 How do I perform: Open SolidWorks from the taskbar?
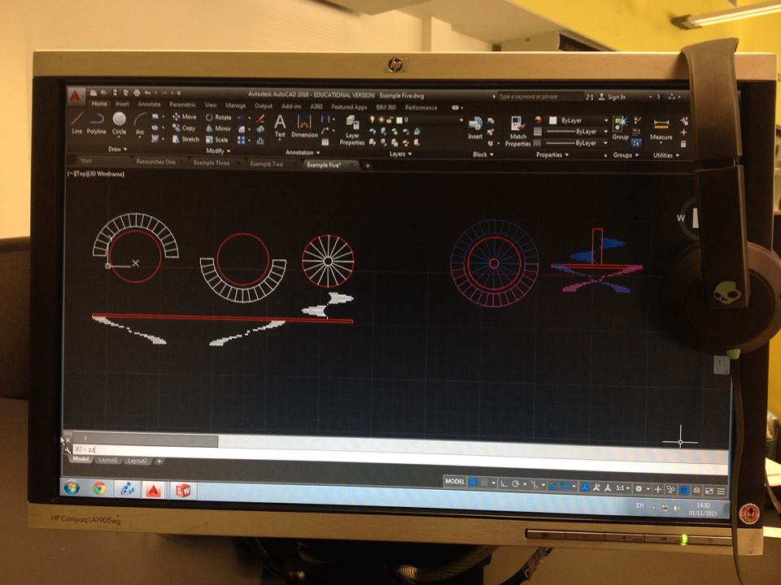(x=183, y=491)
